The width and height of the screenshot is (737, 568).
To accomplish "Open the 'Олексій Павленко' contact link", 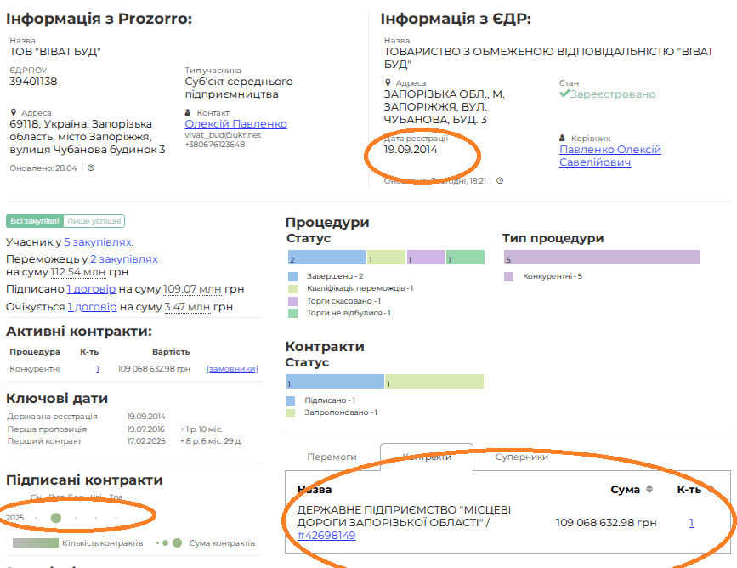I will [235, 124].
